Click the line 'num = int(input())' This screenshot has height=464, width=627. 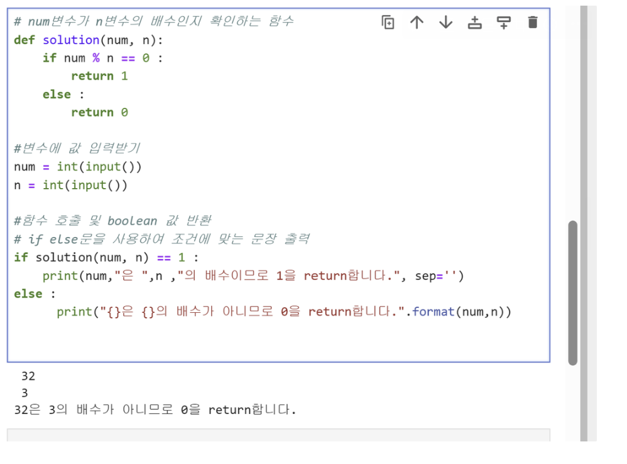point(78,167)
